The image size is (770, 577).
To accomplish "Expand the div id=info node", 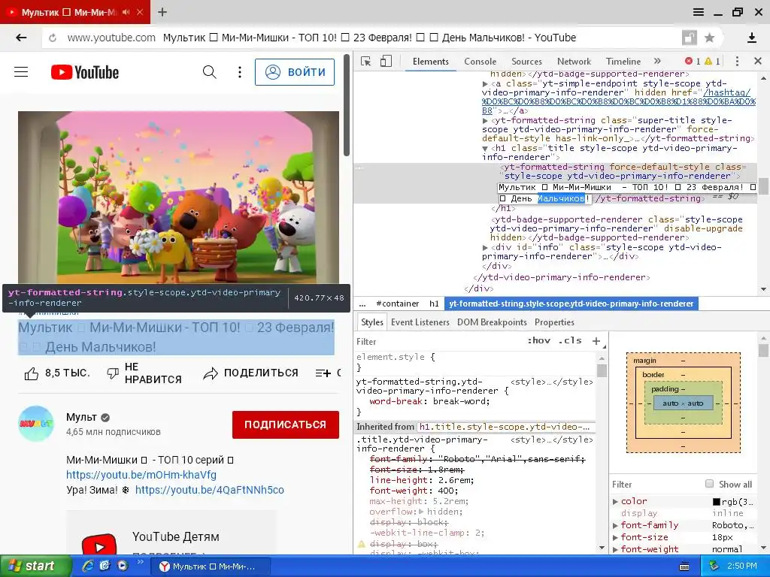I will [x=485, y=248].
